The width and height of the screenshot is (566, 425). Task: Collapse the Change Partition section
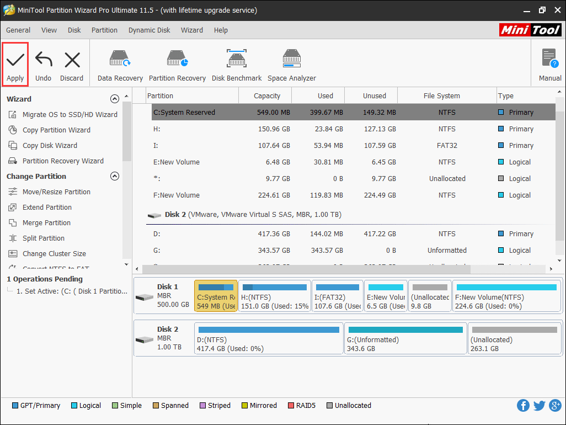114,176
